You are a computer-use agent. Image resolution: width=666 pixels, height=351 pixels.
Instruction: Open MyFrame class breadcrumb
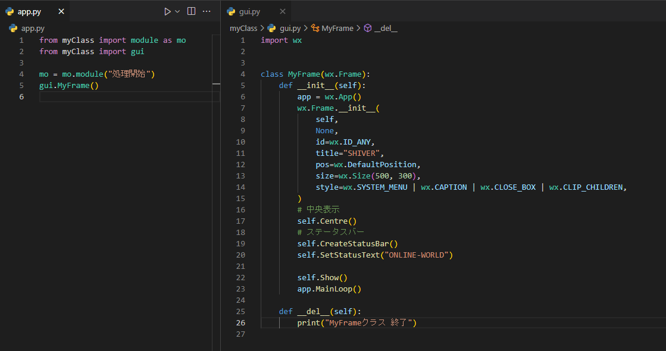tap(337, 29)
